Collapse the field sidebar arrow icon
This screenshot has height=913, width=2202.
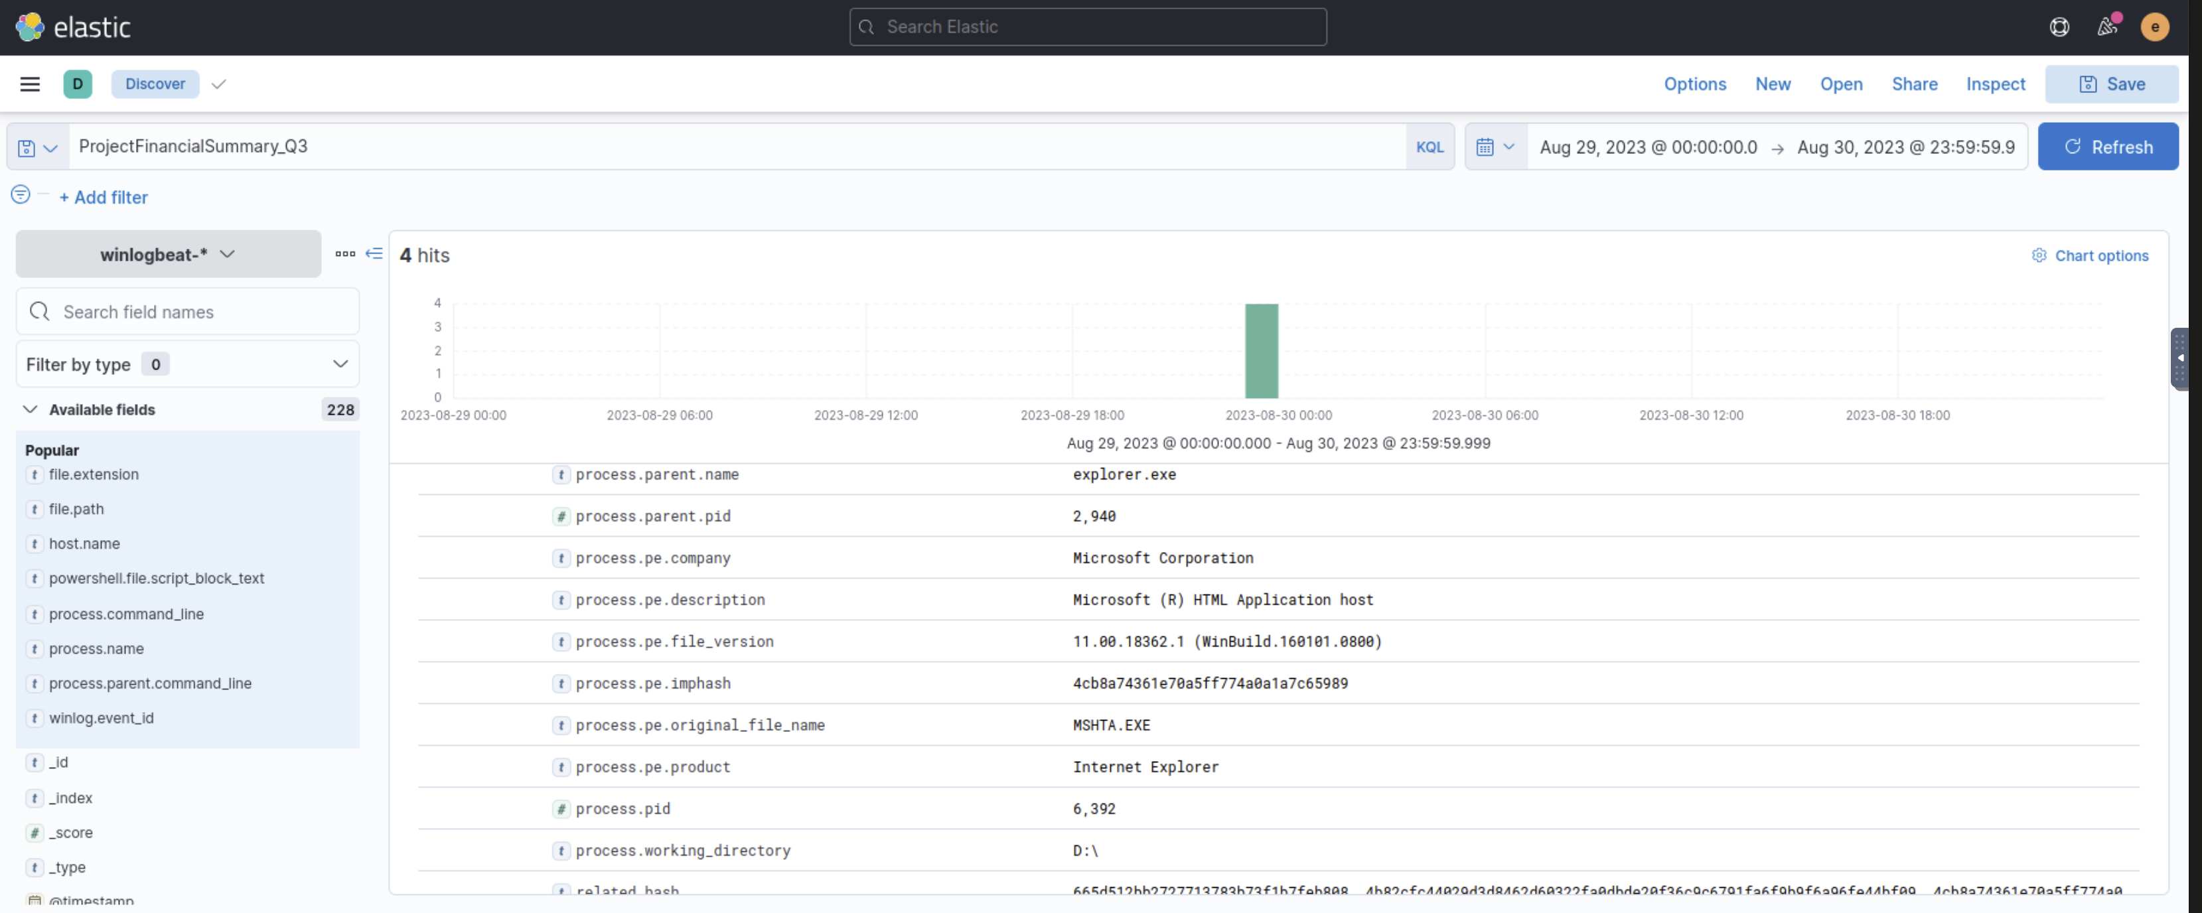pos(374,254)
